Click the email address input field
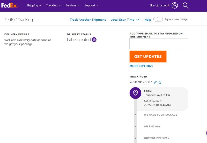 159,44
